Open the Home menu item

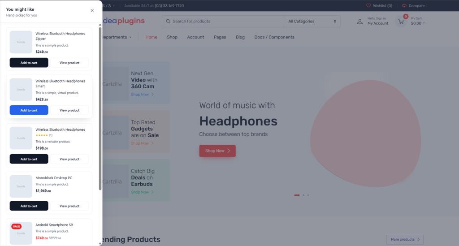(x=152, y=37)
